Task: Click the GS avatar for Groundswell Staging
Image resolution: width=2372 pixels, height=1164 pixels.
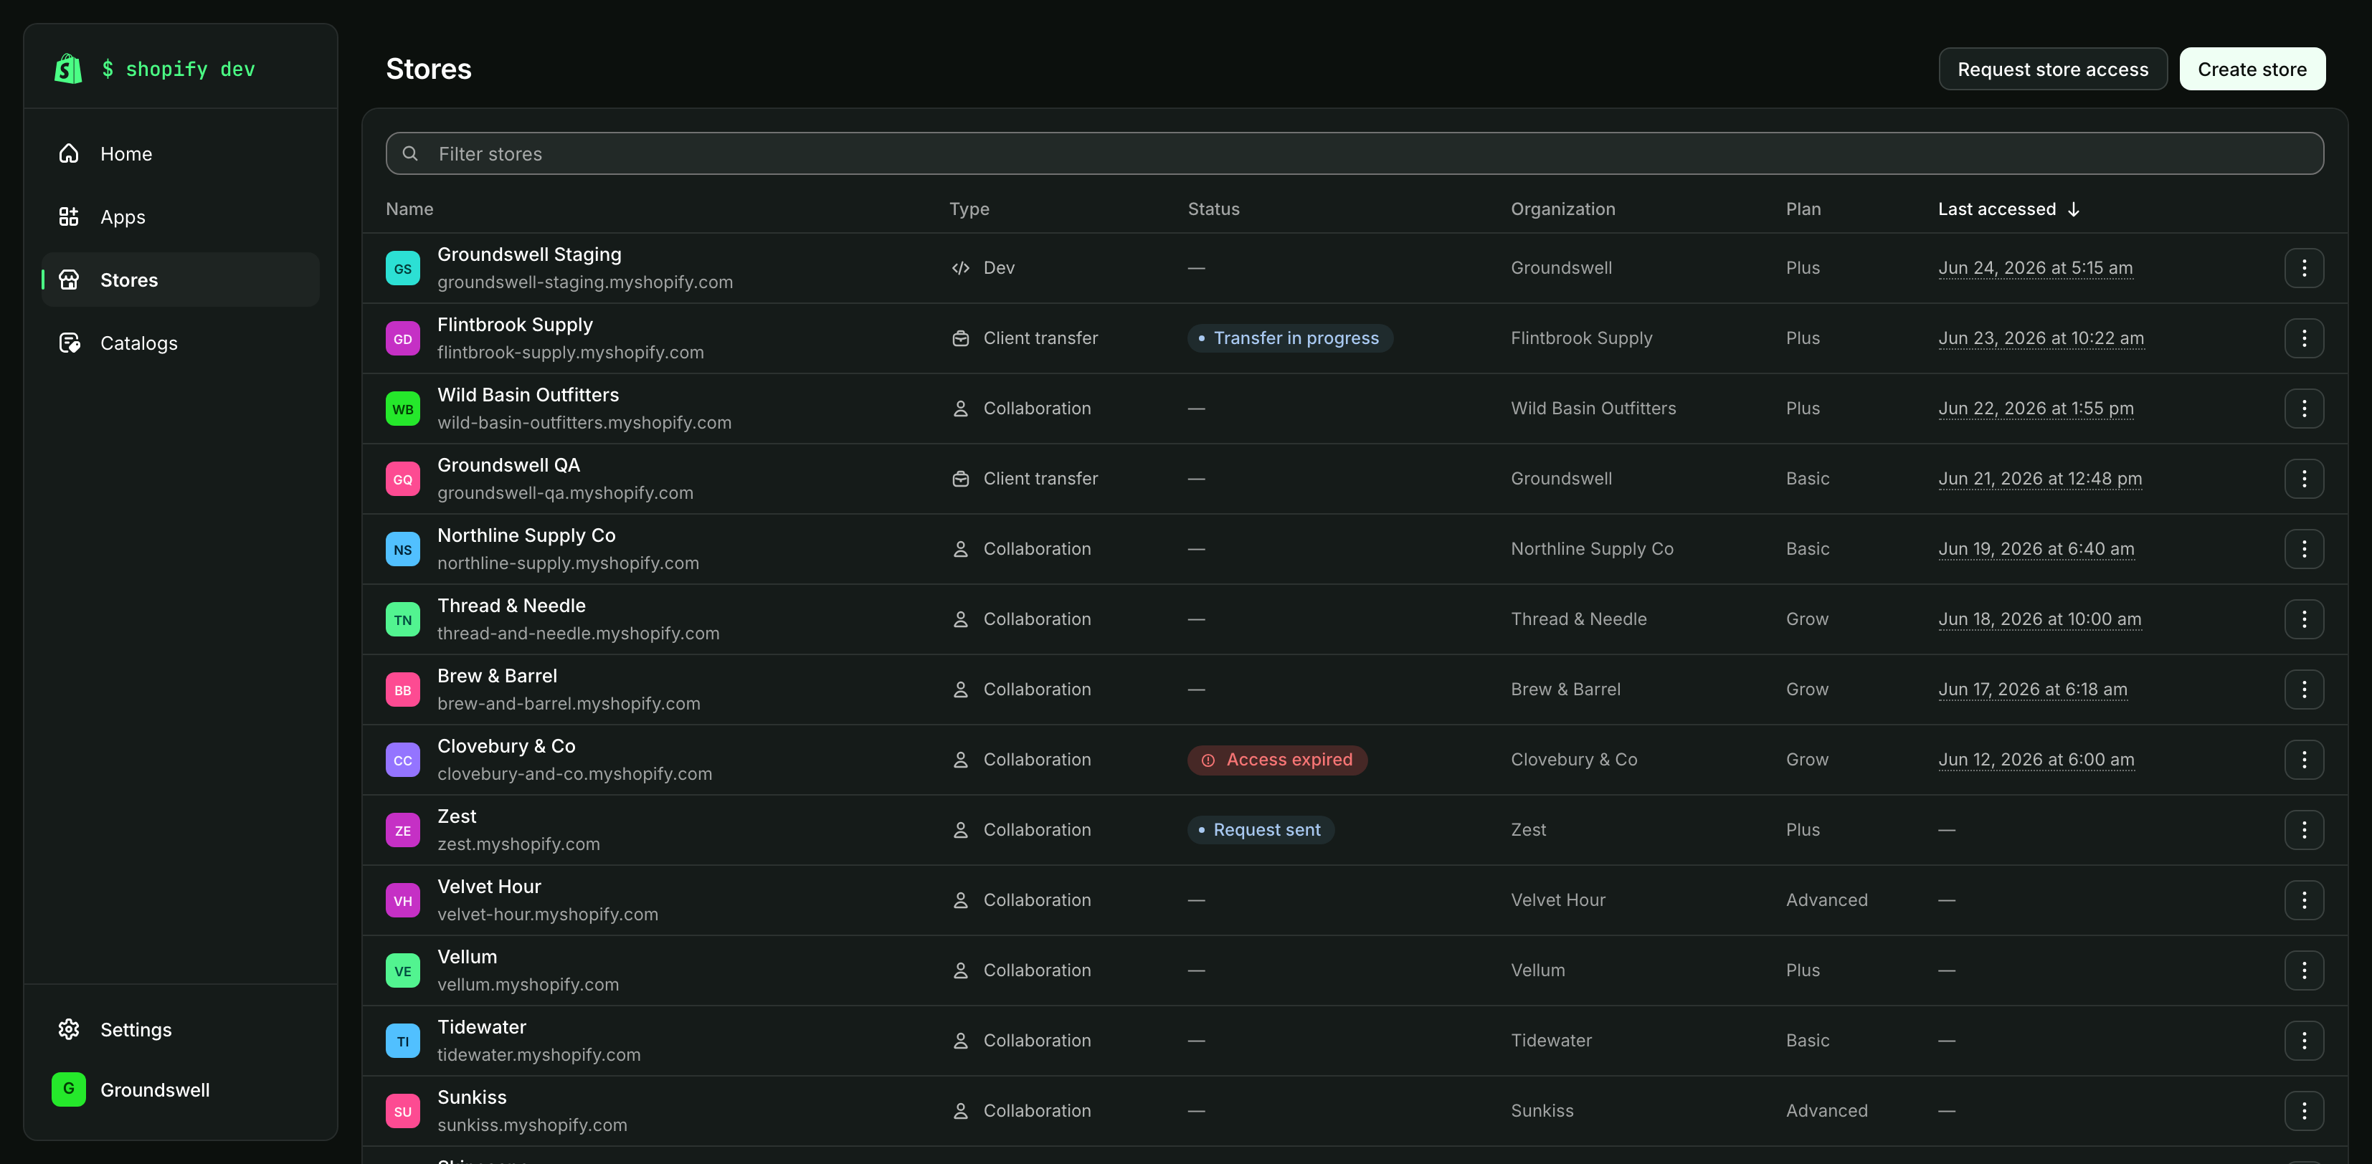Action: [402, 269]
